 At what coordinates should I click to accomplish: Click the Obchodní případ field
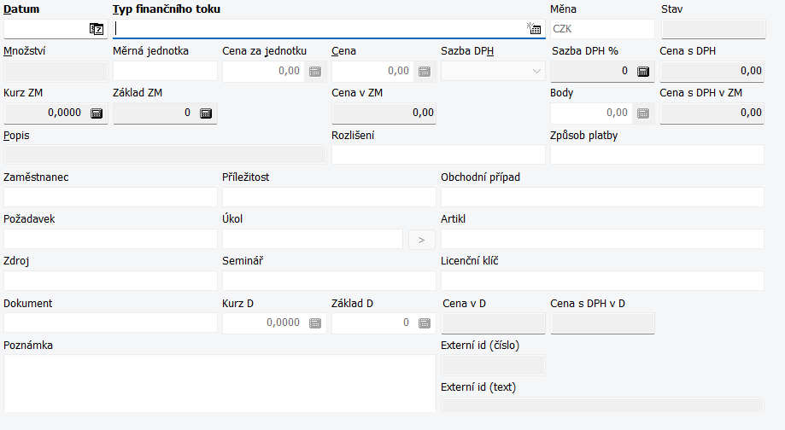(x=603, y=197)
